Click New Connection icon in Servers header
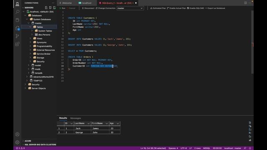Viewport: 267px width, 150px height. [x=46, y=7]
